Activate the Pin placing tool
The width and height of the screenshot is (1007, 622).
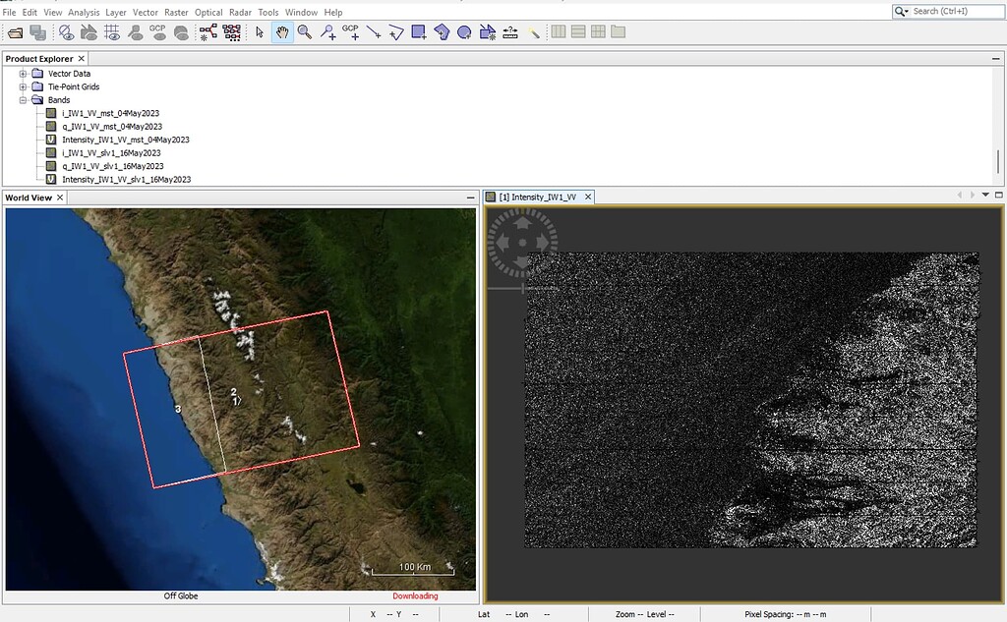(x=327, y=31)
